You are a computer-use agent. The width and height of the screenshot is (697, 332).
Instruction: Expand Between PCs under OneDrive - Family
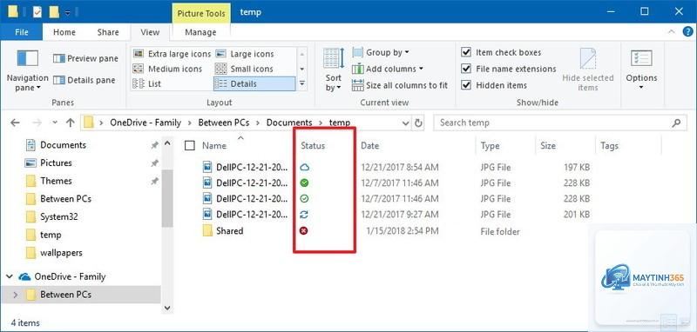pyautogui.click(x=15, y=295)
